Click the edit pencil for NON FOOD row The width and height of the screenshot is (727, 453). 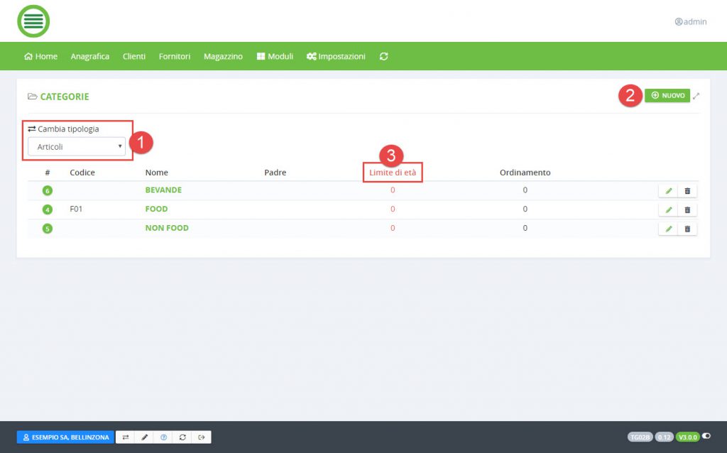tap(668, 229)
